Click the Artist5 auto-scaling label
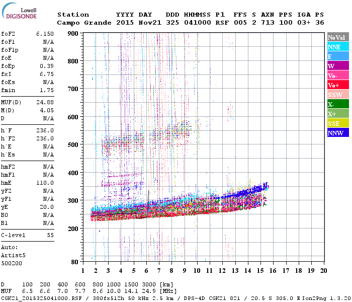Screen dimensions: 352x302 (x=13, y=256)
